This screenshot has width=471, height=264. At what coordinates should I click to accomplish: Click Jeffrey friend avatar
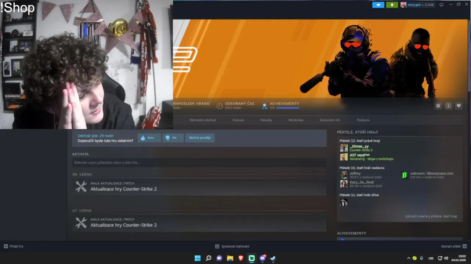344,175
